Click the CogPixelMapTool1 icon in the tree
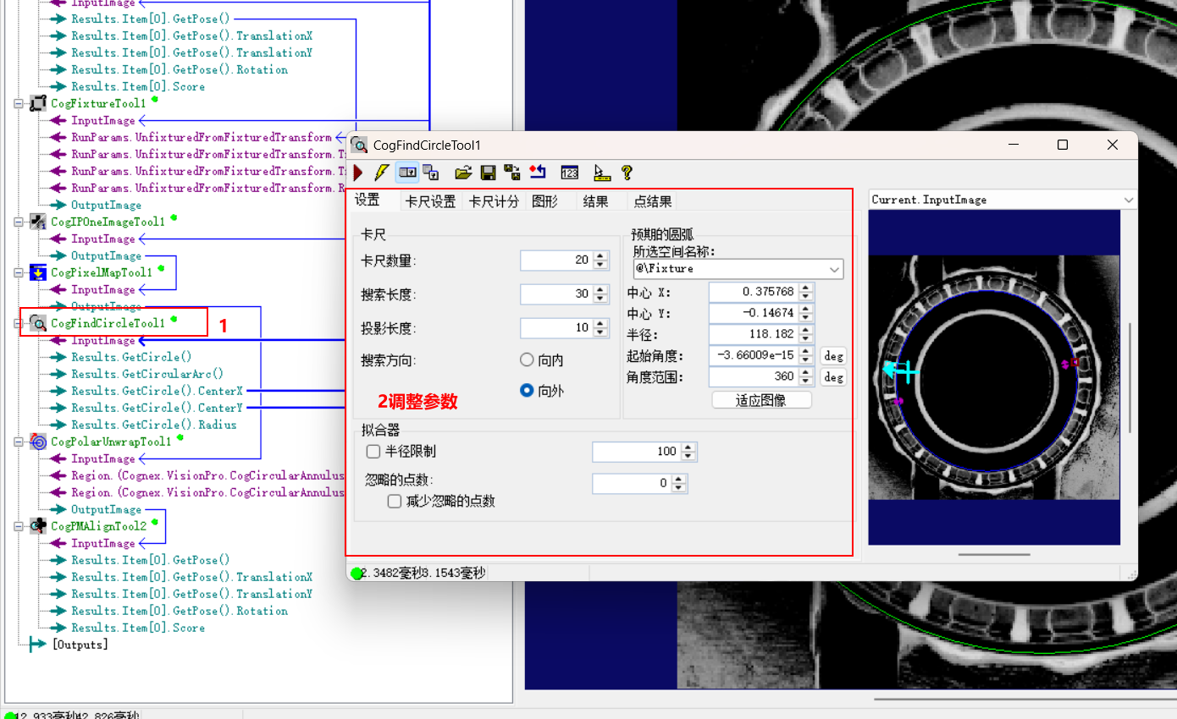 tap(38, 272)
